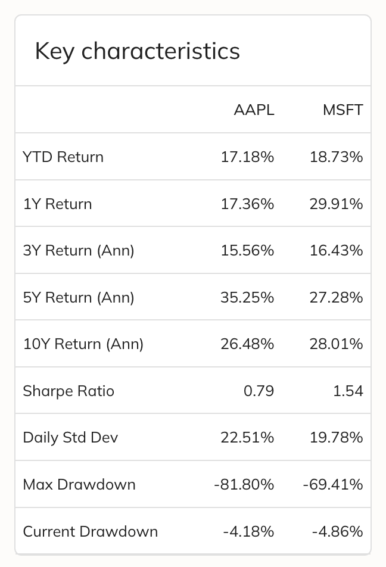Screen dimensions: 386x567
Task: Select the MSFT column header
Action: pyautogui.click(x=343, y=110)
